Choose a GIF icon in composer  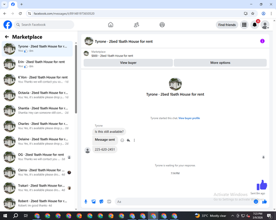click(109, 202)
